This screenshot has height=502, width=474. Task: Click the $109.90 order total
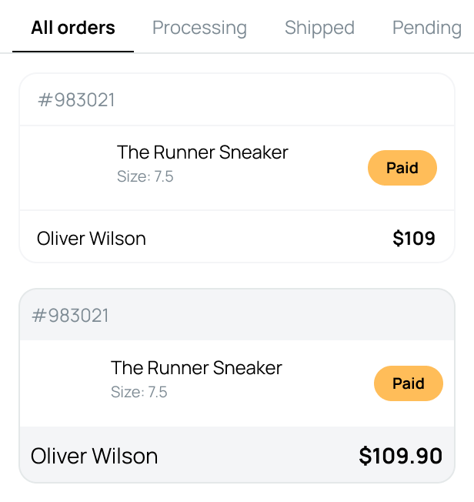(400, 456)
